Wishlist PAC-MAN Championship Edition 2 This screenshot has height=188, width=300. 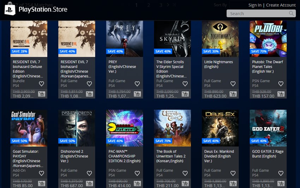click(x=137, y=173)
